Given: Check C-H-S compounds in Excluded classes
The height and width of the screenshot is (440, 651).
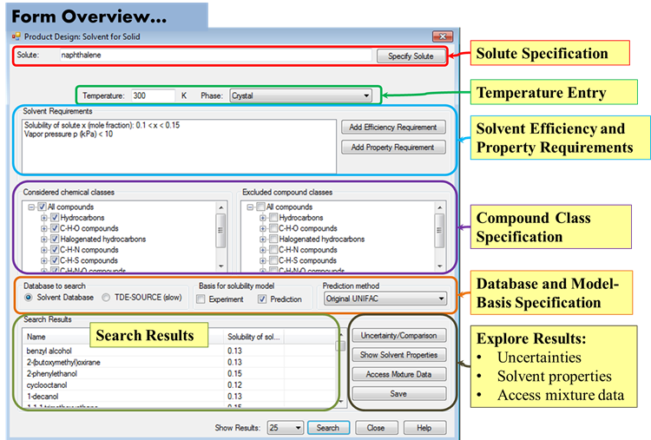Looking at the screenshot, I should click(x=273, y=260).
